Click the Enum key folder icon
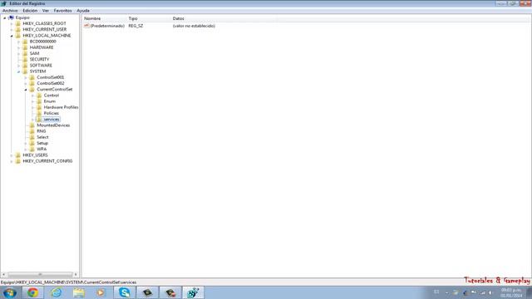The width and height of the screenshot is (532, 299). 39,101
